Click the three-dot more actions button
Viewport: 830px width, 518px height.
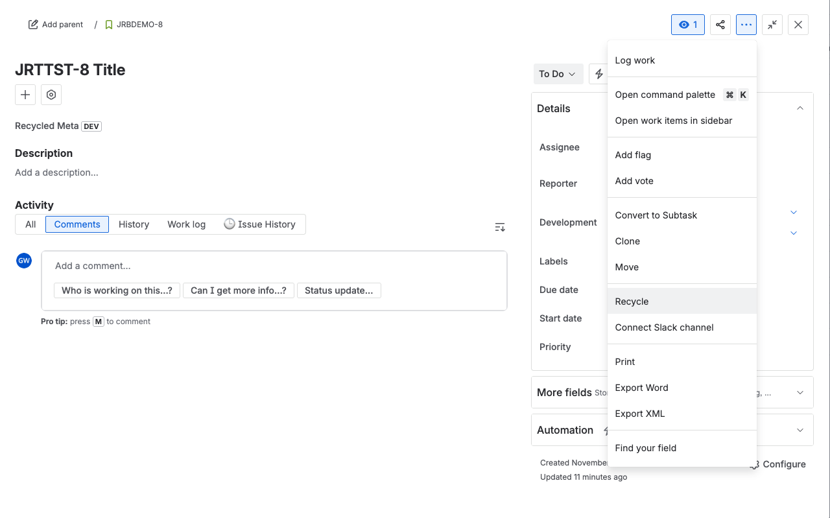pos(746,25)
